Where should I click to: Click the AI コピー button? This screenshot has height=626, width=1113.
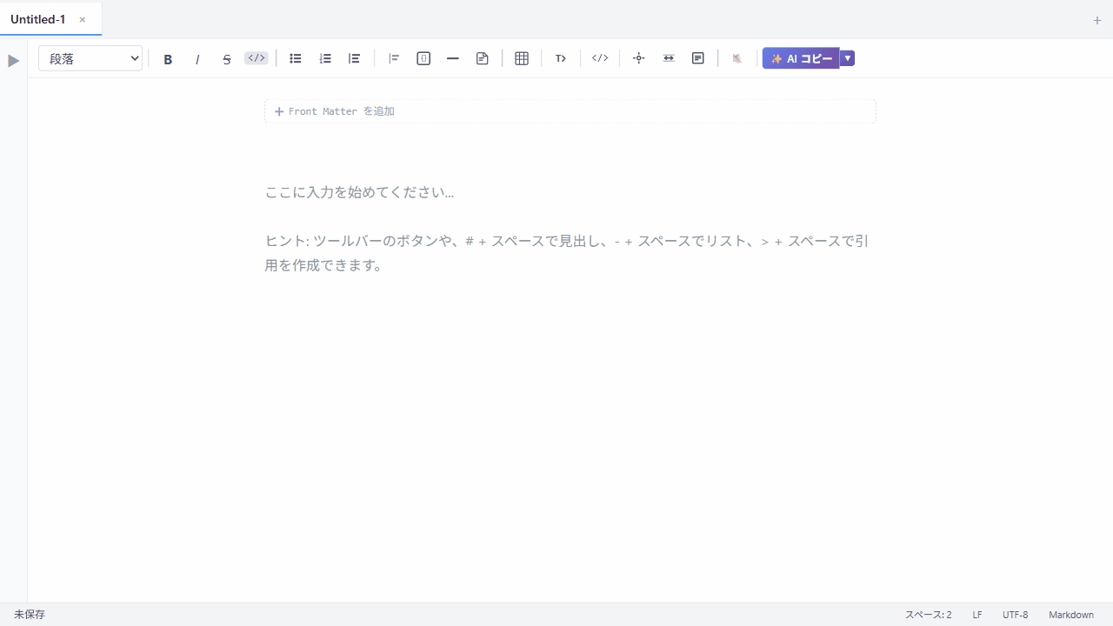[x=800, y=58]
